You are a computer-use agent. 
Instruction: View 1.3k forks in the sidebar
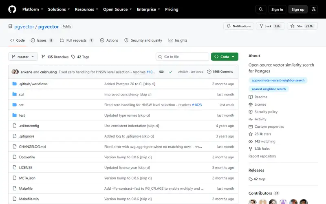[259, 149]
